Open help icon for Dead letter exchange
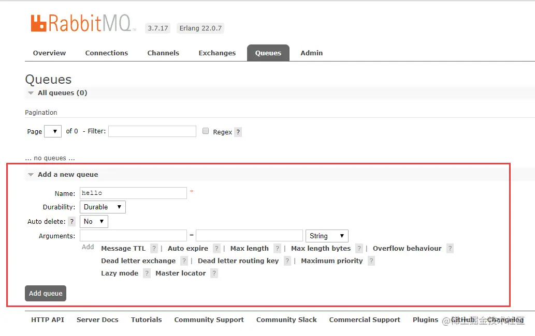535x336 pixels. (x=184, y=261)
